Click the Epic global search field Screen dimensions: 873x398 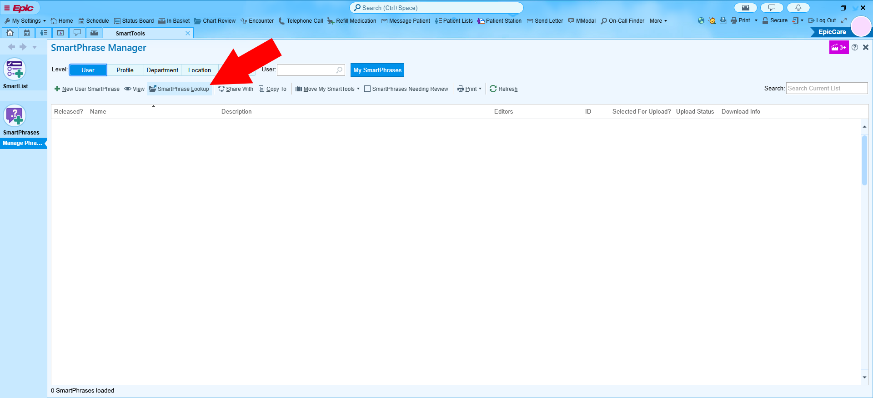pyautogui.click(x=436, y=8)
